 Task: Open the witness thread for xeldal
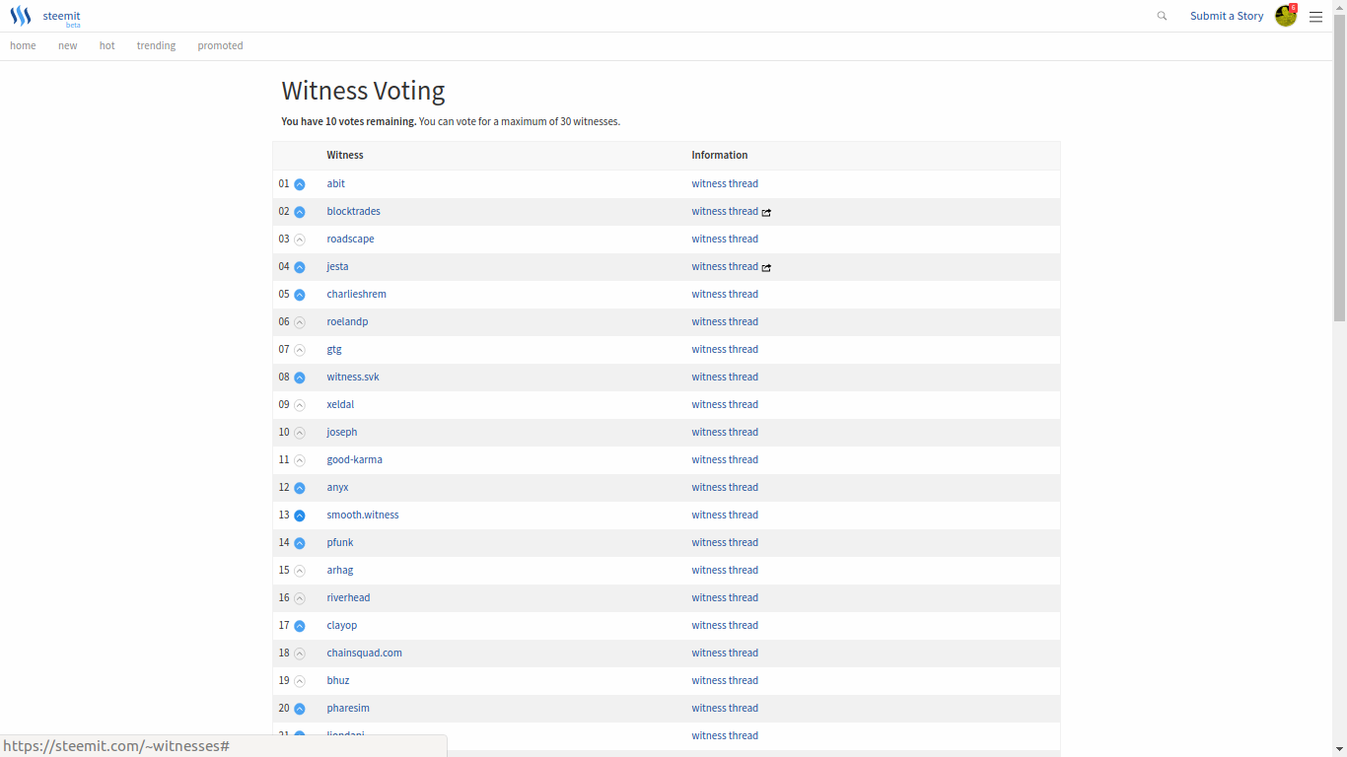pyautogui.click(x=725, y=404)
